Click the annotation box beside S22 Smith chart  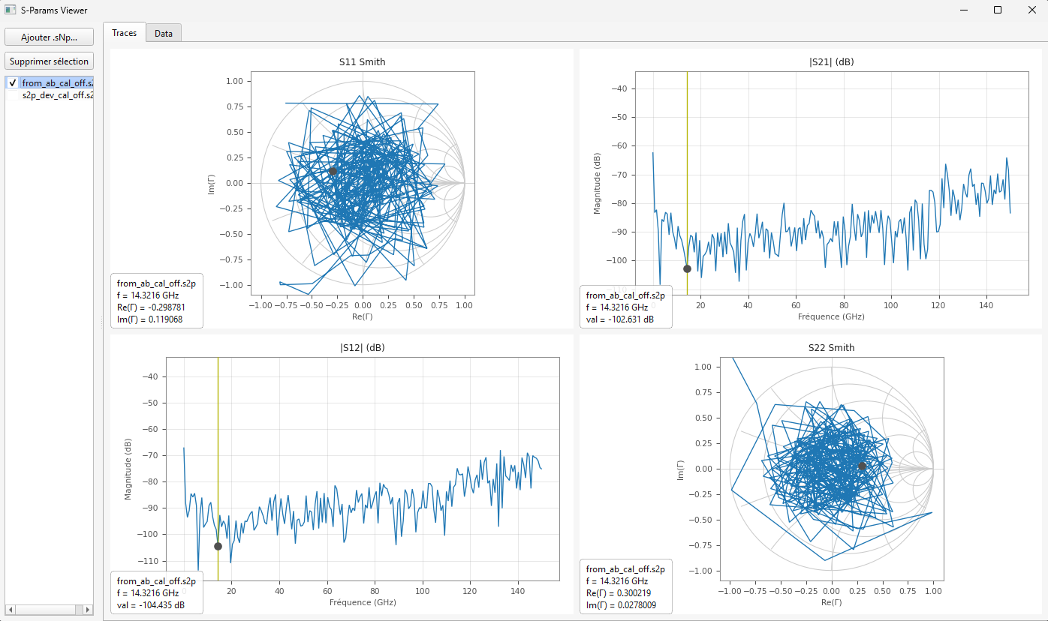click(x=625, y=586)
